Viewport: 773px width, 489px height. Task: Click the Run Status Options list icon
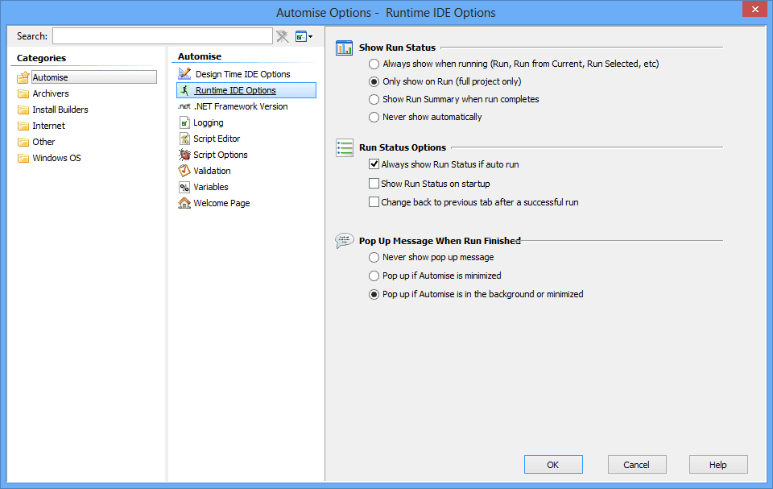tap(344, 147)
